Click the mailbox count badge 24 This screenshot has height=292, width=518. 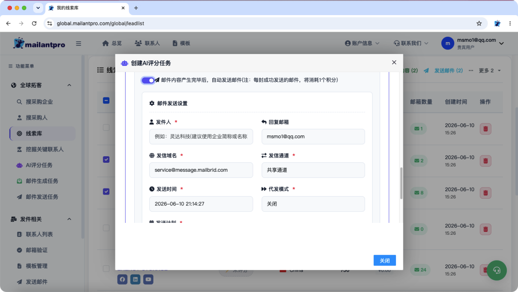pos(420,270)
